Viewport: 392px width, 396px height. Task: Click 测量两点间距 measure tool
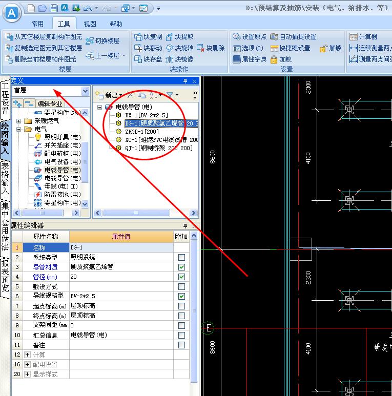point(370,59)
